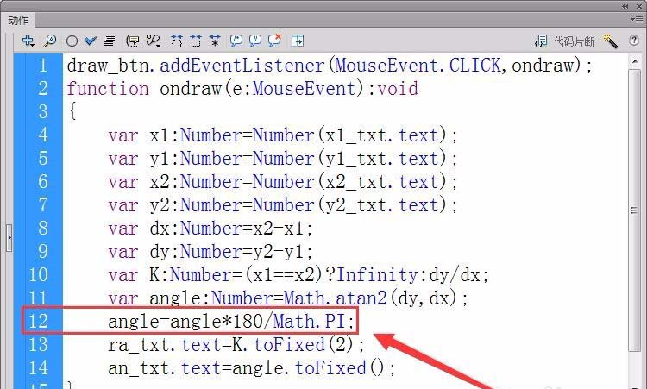Click 'ra_txt.text' on line 13
The image size is (647, 389).
[x=165, y=344]
